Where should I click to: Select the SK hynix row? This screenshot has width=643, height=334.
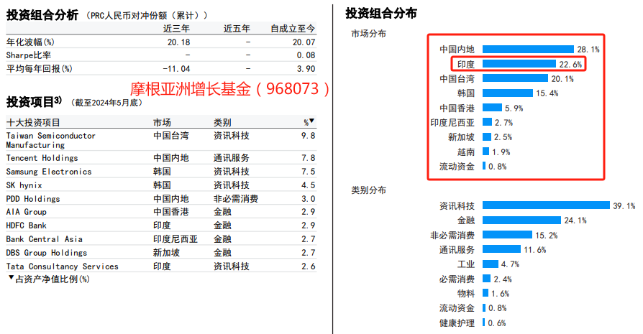161,185
